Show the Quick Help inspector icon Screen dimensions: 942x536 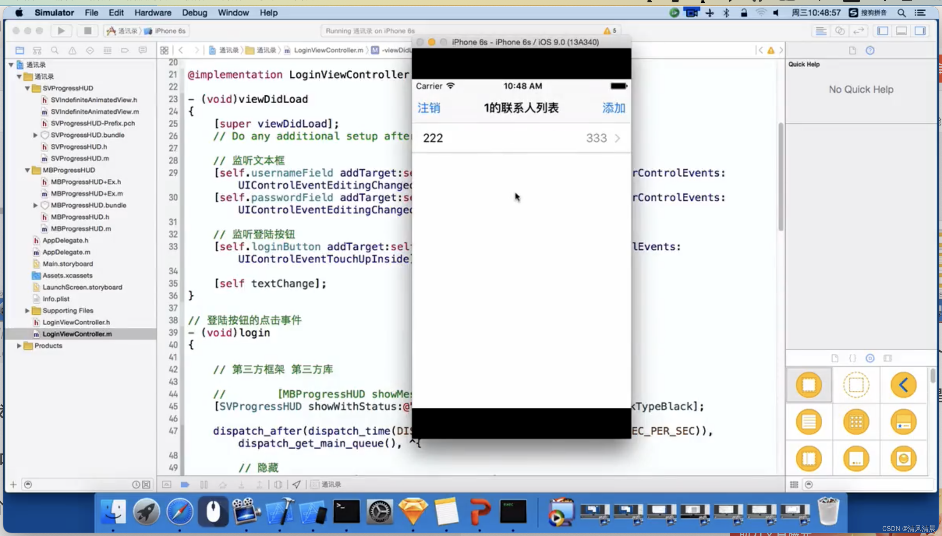click(870, 51)
